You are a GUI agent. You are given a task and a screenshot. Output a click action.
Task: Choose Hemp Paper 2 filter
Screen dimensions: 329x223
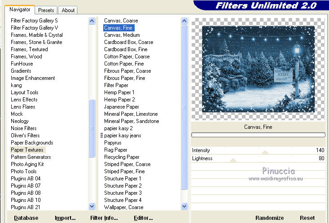[119, 100]
